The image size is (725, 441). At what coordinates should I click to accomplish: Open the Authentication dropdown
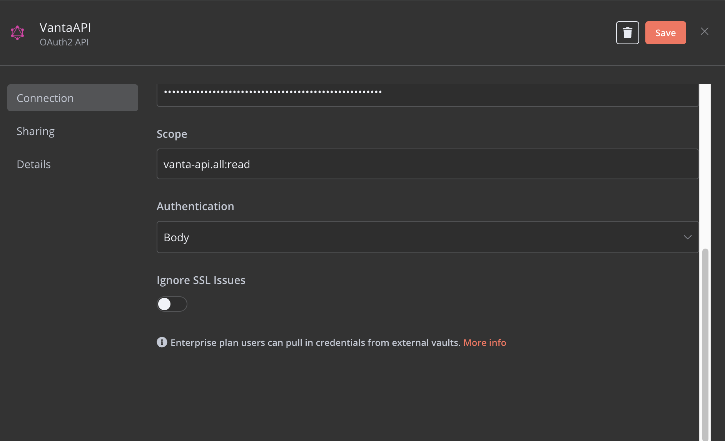[428, 237]
